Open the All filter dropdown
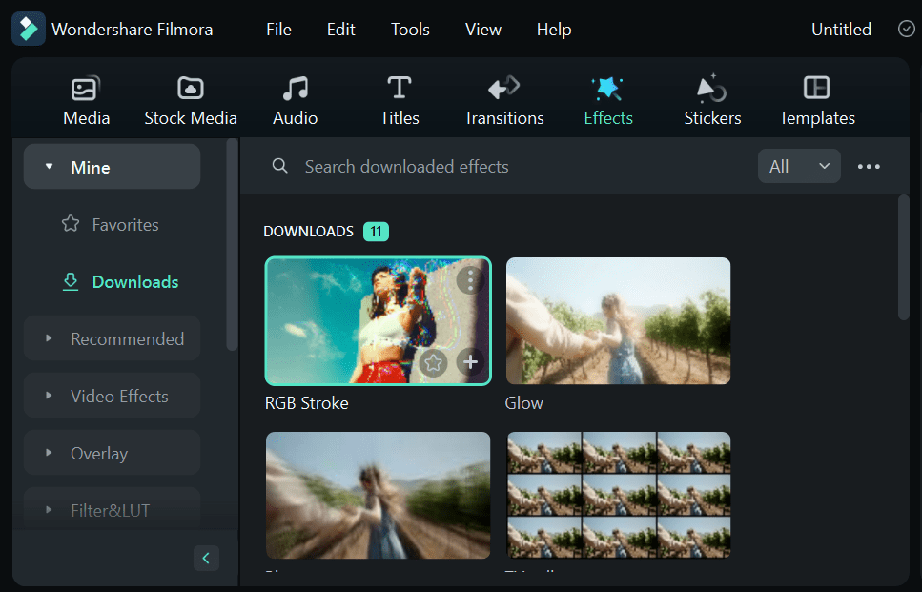This screenshot has width=922, height=592. pyautogui.click(x=799, y=167)
